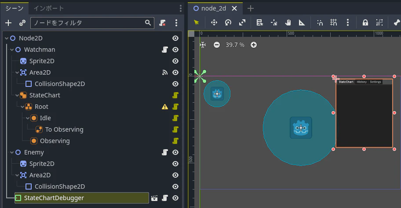Open snapping options three-dot menu
Viewport: 401px width, 208px height.
[347, 22]
